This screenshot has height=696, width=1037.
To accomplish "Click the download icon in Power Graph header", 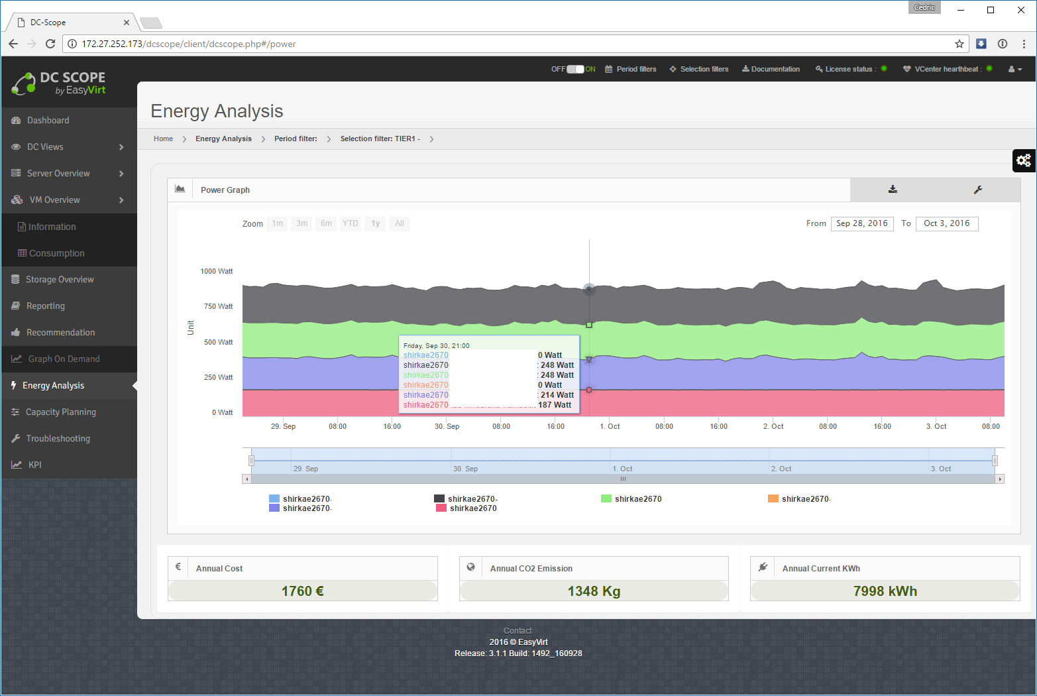I will coord(893,190).
